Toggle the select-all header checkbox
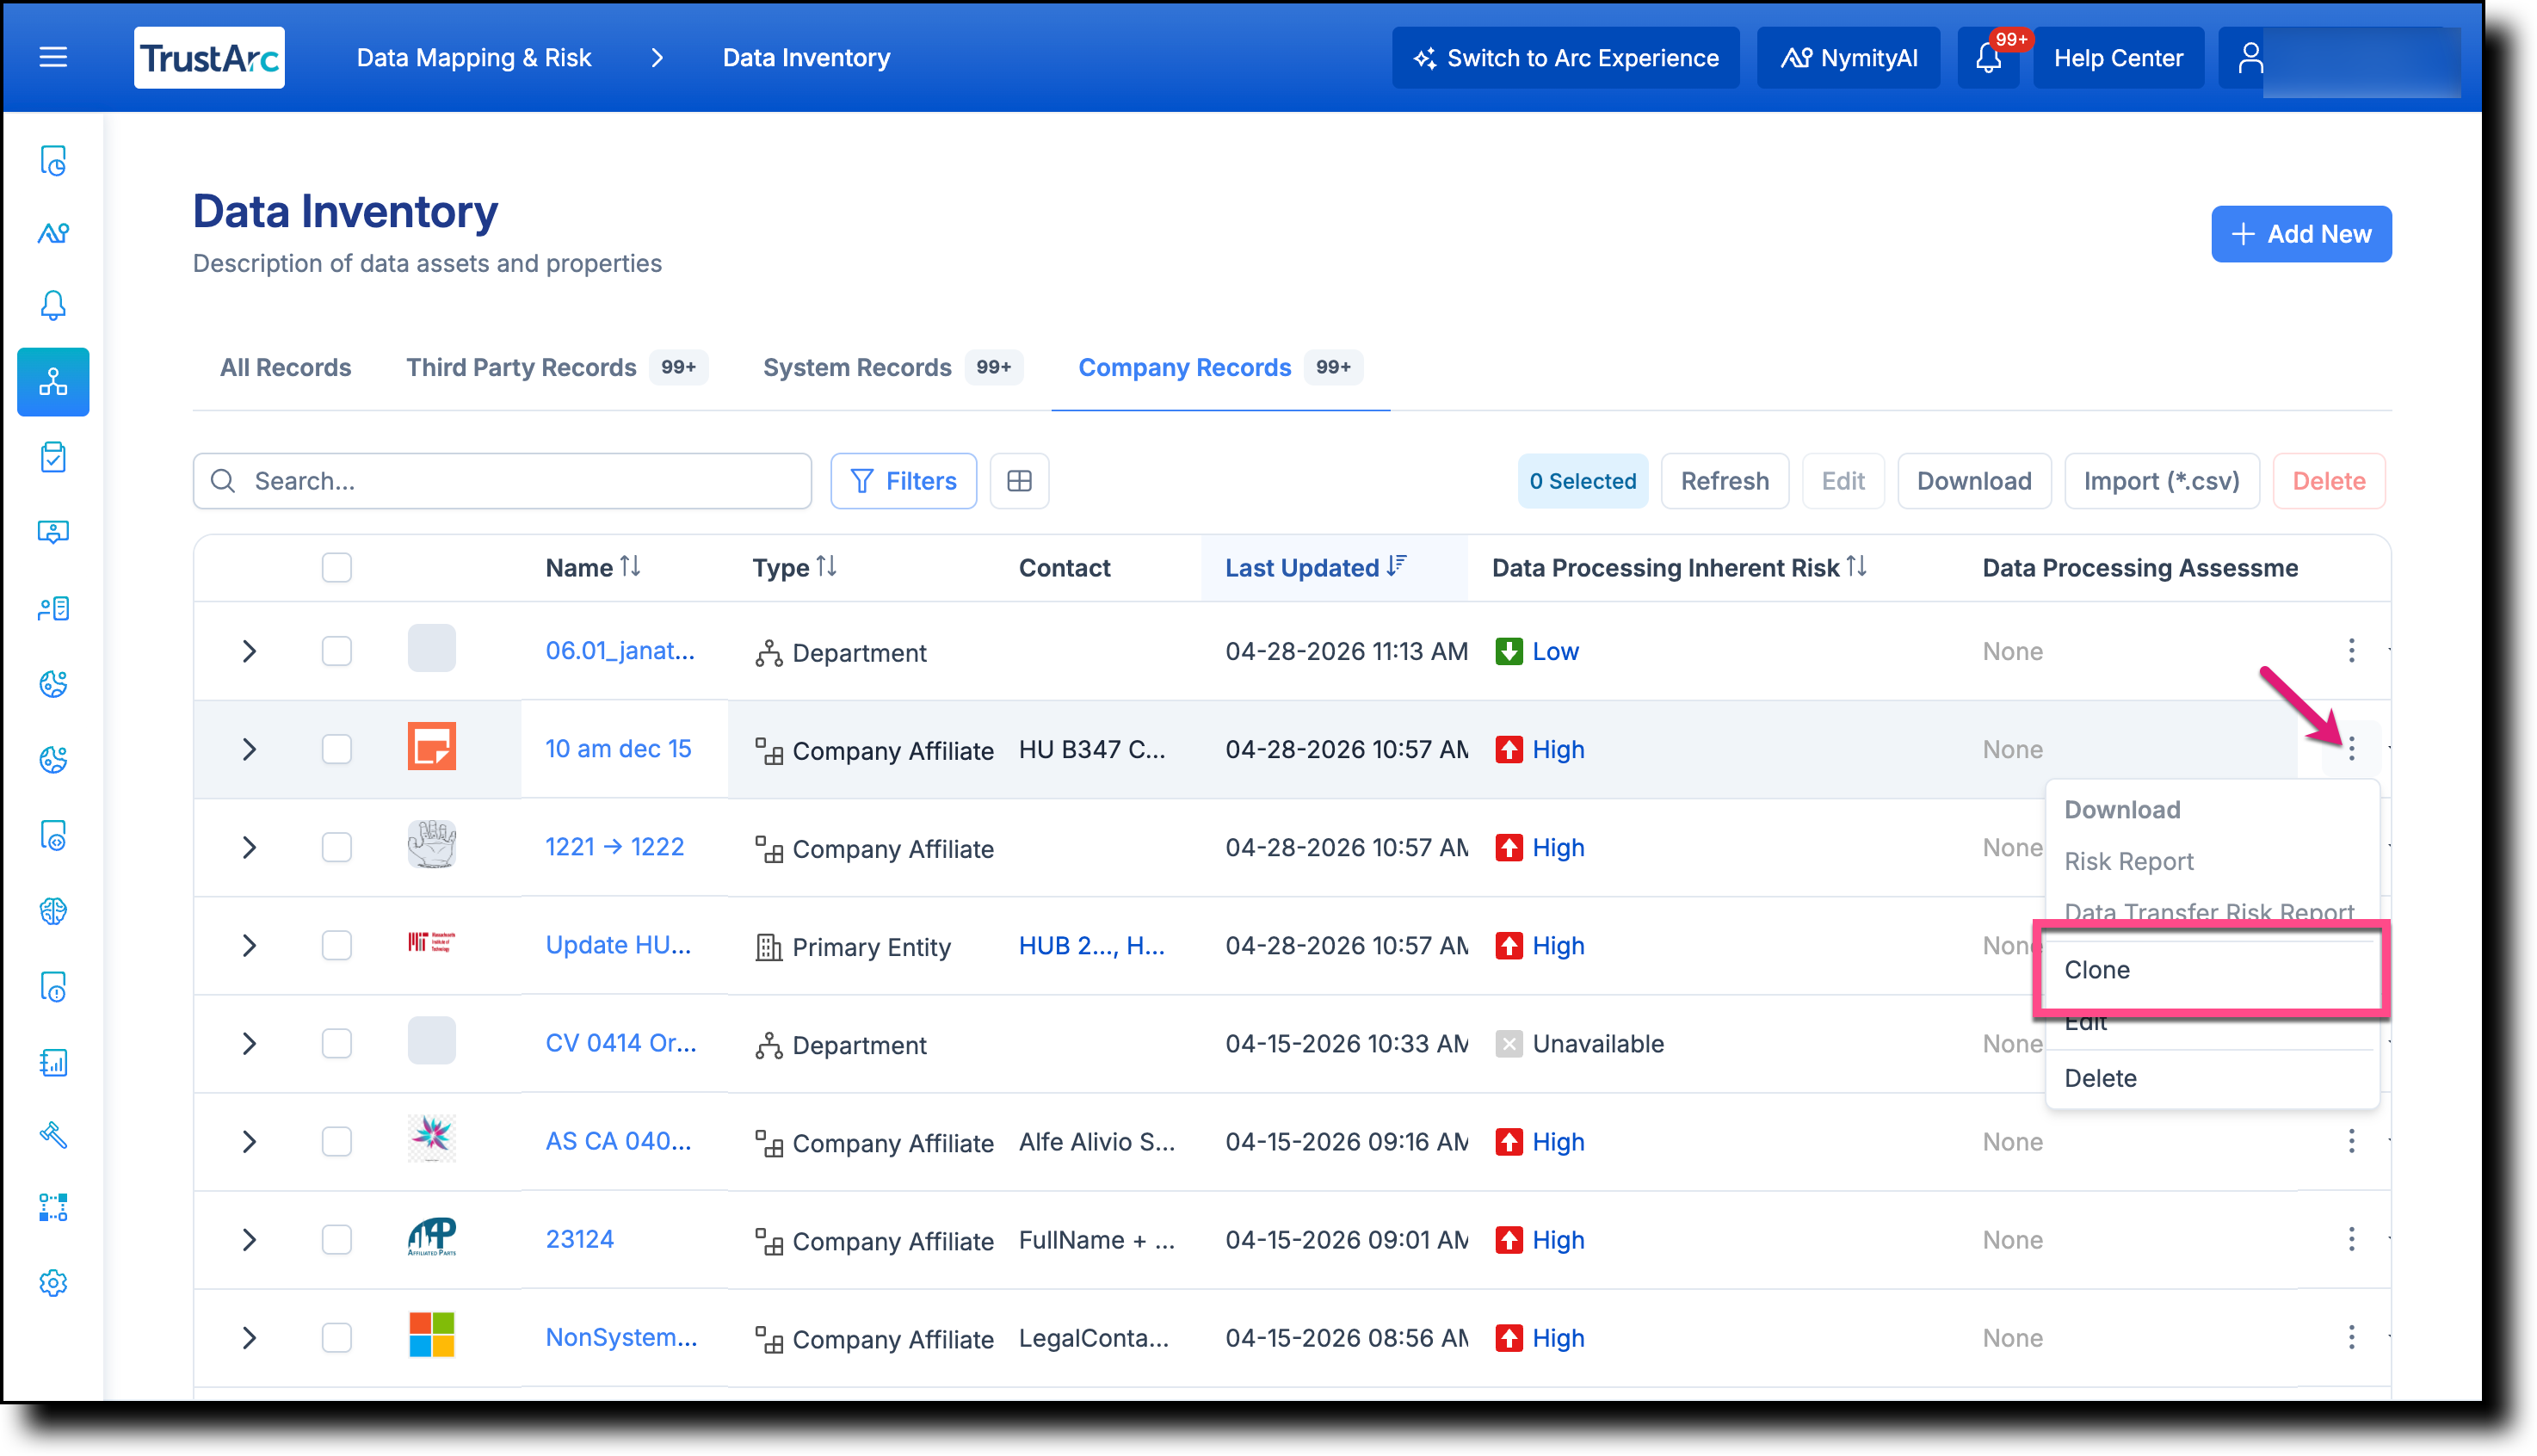 tap(337, 567)
